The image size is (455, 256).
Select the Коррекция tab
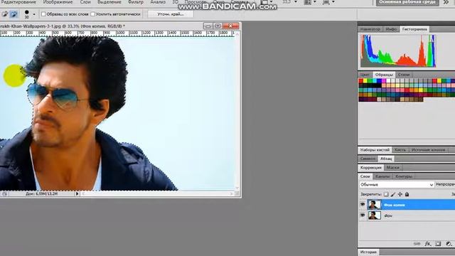(371, 168)
